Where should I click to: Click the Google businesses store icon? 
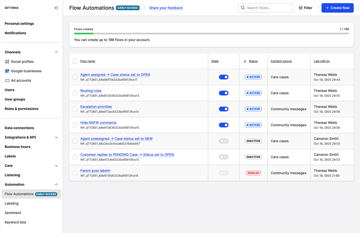click(x=7, y=71)
